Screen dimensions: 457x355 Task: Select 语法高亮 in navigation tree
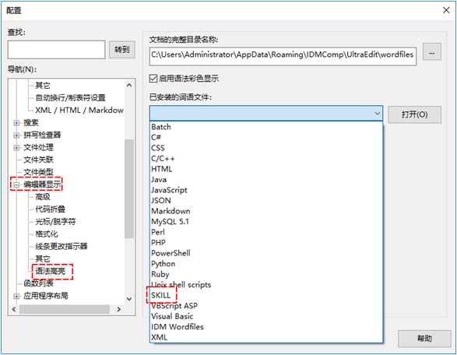coord(51,272)
